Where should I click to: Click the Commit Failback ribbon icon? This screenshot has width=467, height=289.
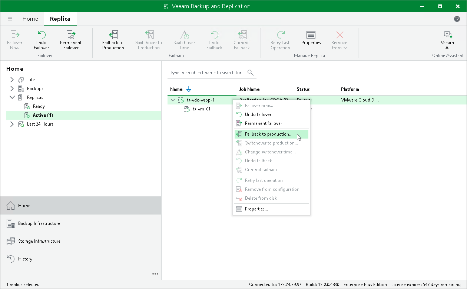click(242, 40)
